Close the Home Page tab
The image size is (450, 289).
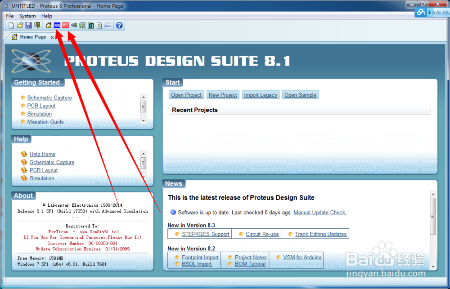click(x=52, y=38)
